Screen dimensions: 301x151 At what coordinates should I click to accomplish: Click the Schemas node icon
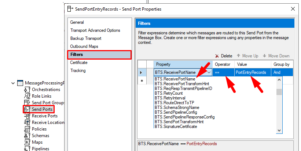coord(27,136)
